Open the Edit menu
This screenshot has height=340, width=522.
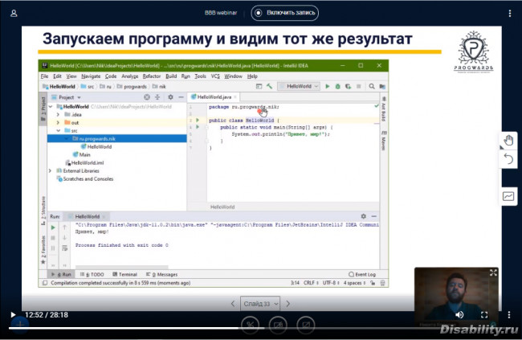pyautogui.click(x=57, y=76)
